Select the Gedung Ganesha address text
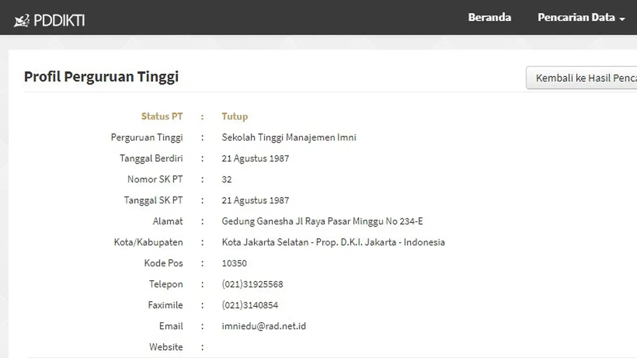The height and width of the screenshot is (358, 637). [322, 221]
